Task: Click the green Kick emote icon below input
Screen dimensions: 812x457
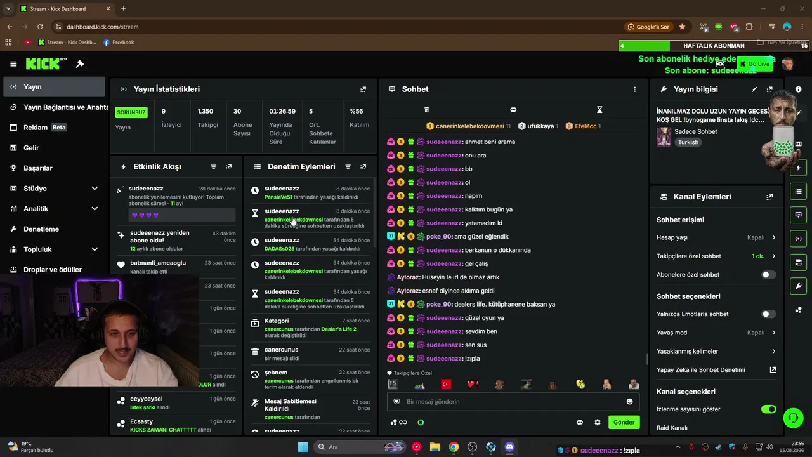Action: [421, 423]
